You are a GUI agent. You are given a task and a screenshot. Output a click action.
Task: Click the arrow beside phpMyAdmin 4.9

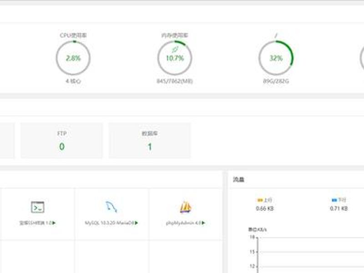coord(203,223)
